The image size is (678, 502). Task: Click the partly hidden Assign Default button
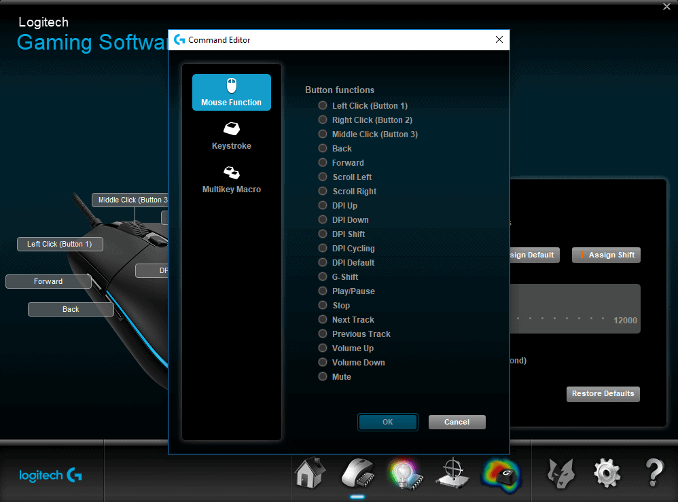[535, 255]
